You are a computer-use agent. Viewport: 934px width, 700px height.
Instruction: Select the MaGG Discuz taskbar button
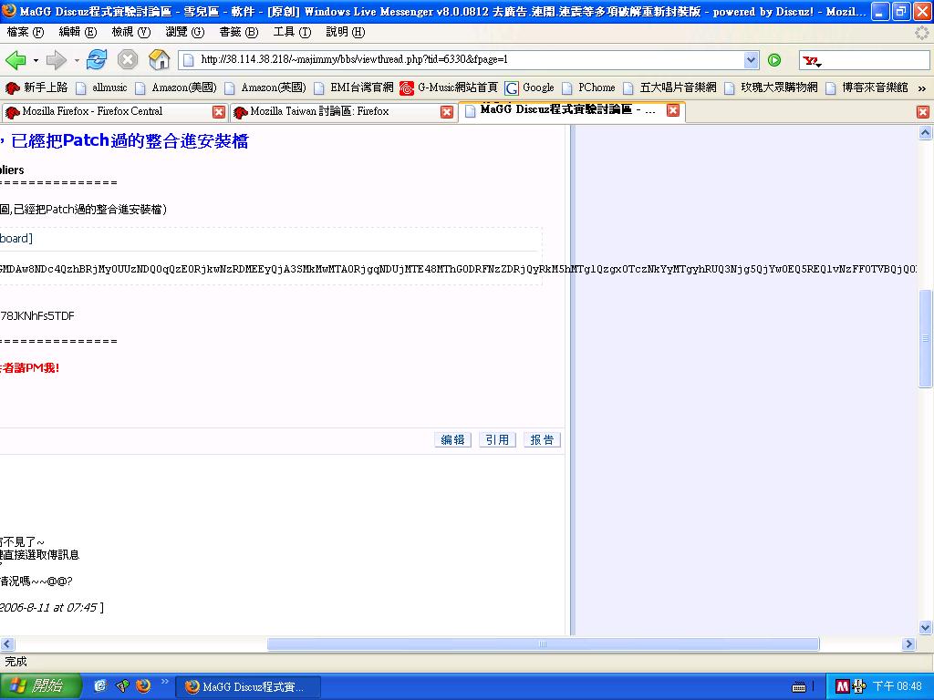coord(248,687)
